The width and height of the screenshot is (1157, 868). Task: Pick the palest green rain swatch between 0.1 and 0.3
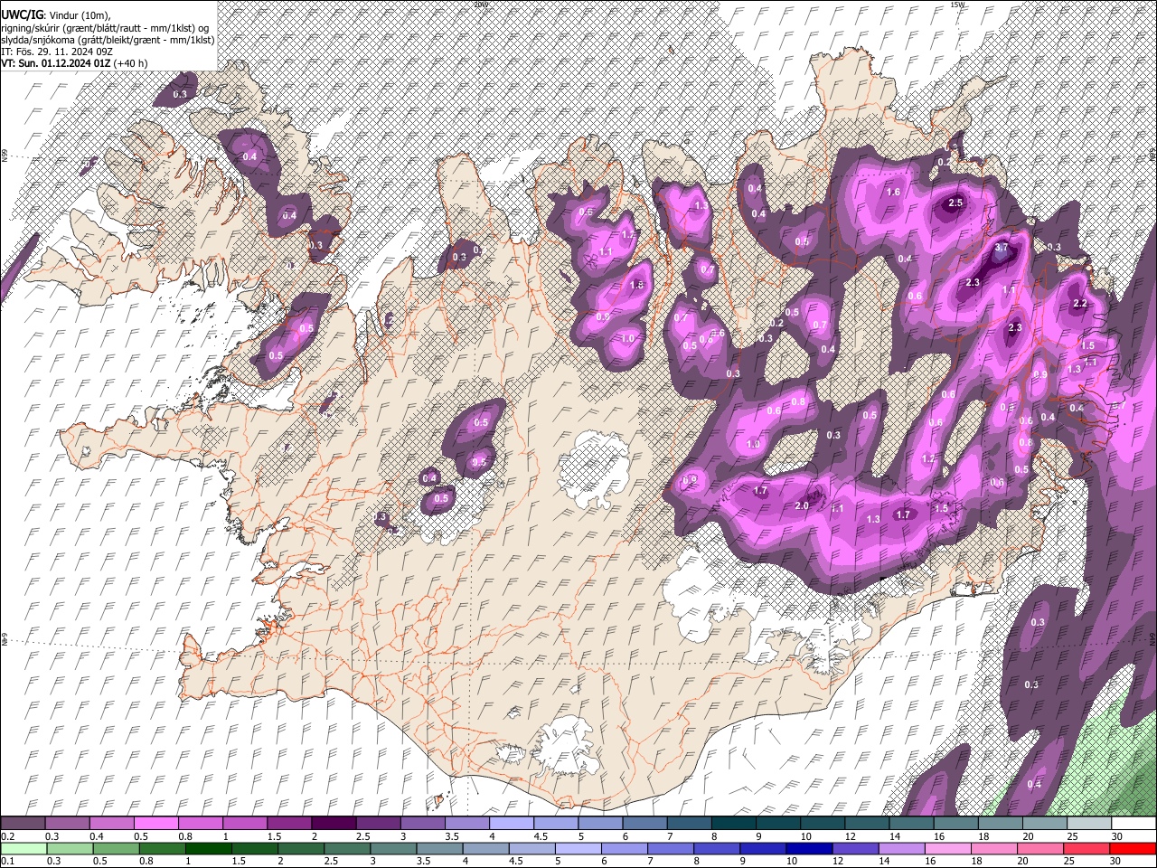pos(23,848)
